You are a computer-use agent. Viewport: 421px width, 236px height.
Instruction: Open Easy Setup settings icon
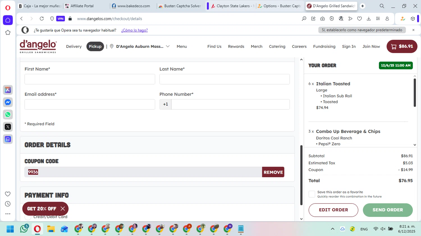pyautogui.click(x=378, y=19)
